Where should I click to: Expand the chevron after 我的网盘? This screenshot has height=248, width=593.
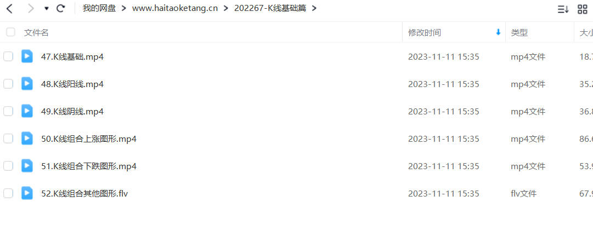coord(123,8)
